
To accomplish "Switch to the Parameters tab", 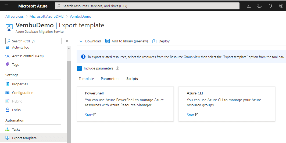I will (x=110, y=79).
